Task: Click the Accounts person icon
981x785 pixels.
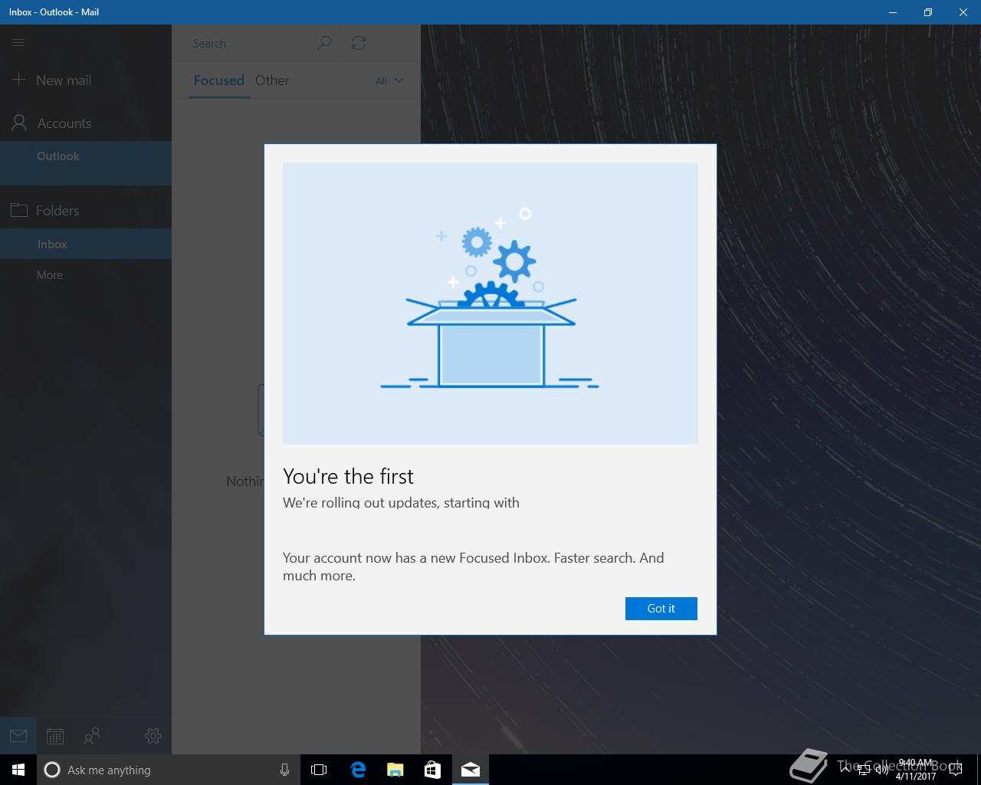Action: tap(19, 123)
